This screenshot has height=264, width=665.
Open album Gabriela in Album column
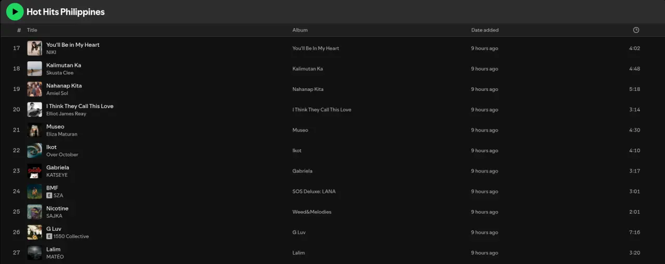[x=302, y=171]
